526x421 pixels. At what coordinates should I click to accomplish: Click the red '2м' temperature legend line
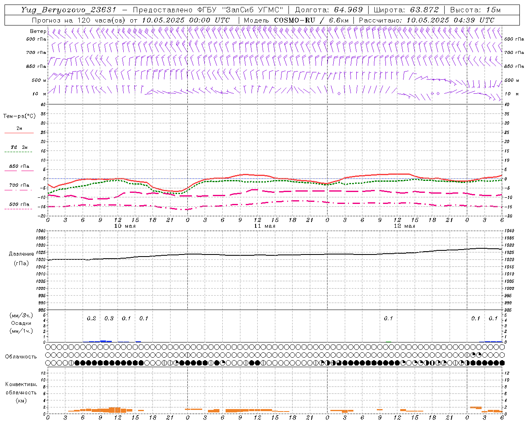(x=19, y=133)
